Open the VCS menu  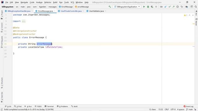[x=72, y=2]
